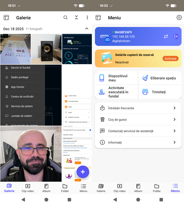Open the Sănătate disc screenshot thumbnail

click(x=77, y=49)
